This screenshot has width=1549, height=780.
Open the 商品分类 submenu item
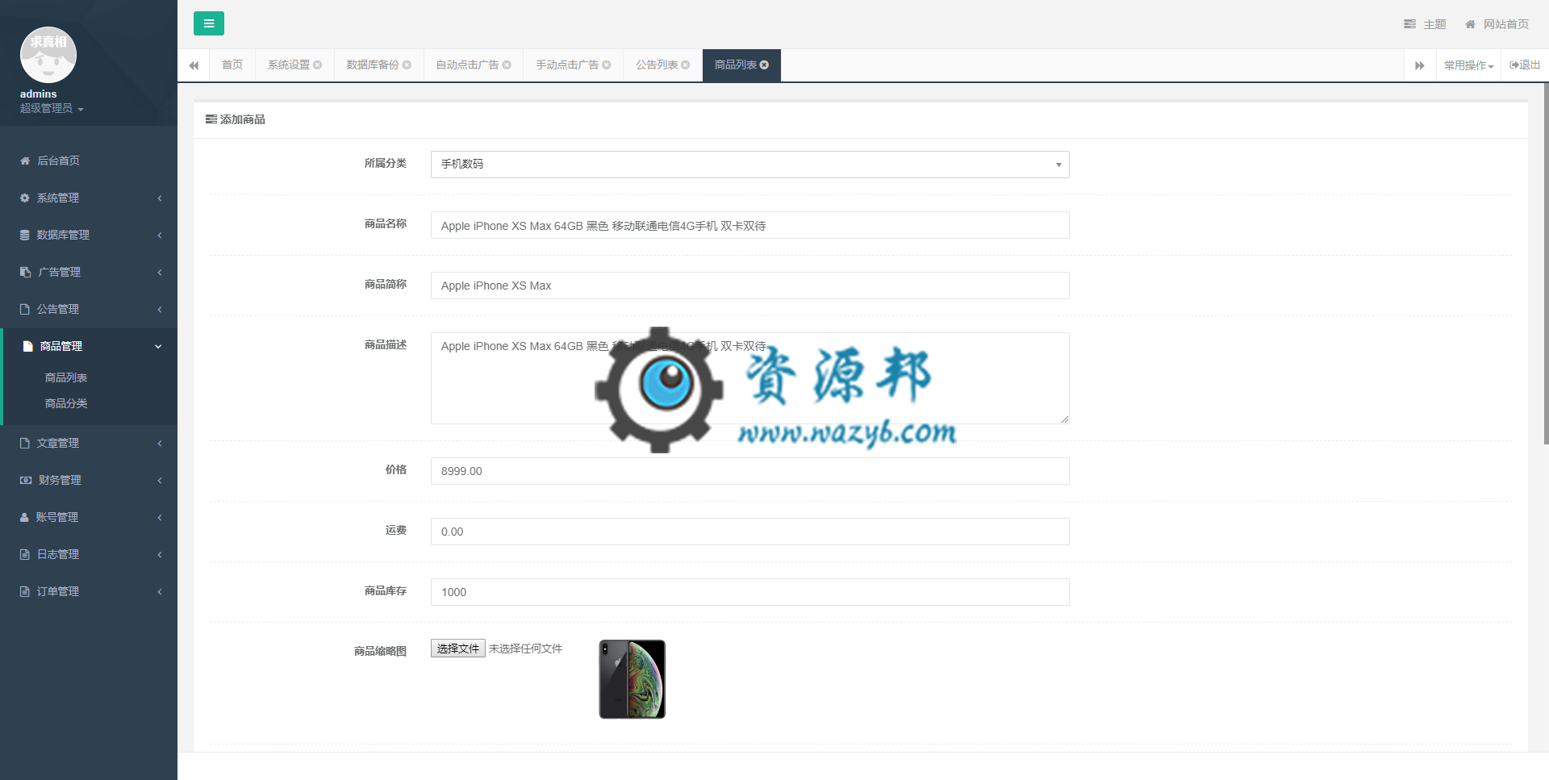66,403
